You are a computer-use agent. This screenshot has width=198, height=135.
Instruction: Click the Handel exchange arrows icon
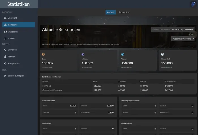(5, 38)
